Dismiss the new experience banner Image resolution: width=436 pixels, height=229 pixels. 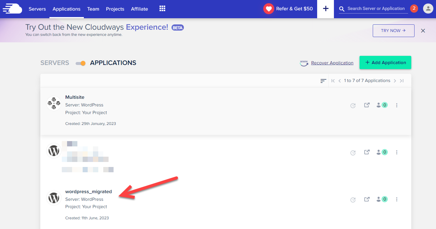pos(423,31)
